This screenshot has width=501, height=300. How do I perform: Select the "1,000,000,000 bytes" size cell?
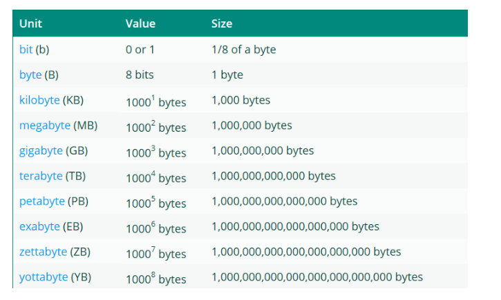click(x=263, y=150)
